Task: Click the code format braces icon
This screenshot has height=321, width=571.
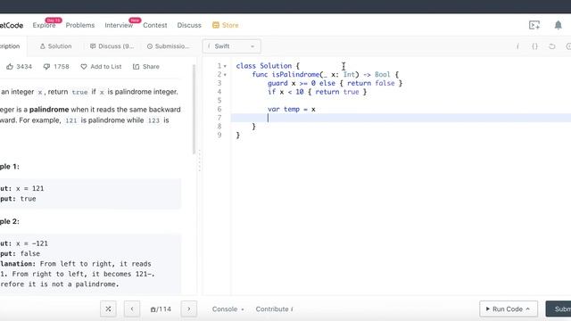Action: pyautogui.click(x=534, y=46)
